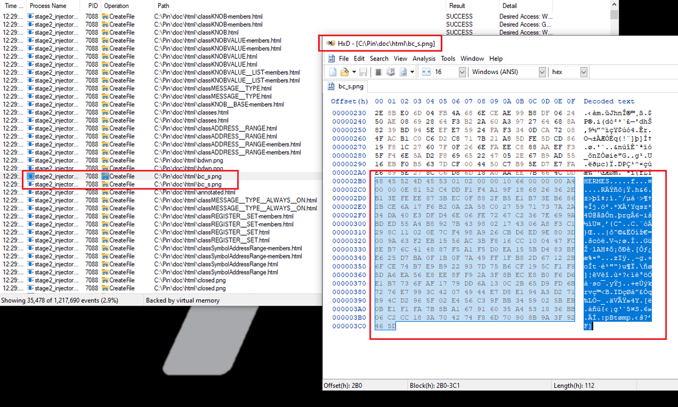The height and width of the screenshot is (407, 678).
Task: Click process icon in classKNOB__BASE-members.html row
Action: point(31,104)
